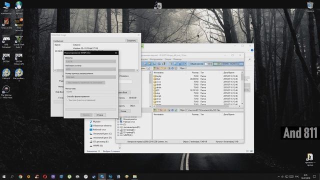This screenshot has height=180, width=320.
Task: Click the taskbar search magnifier icon
Action: [12, 176]
